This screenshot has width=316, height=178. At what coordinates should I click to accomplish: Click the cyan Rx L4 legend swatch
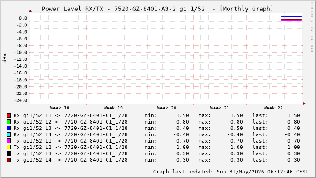coord(9,134)
